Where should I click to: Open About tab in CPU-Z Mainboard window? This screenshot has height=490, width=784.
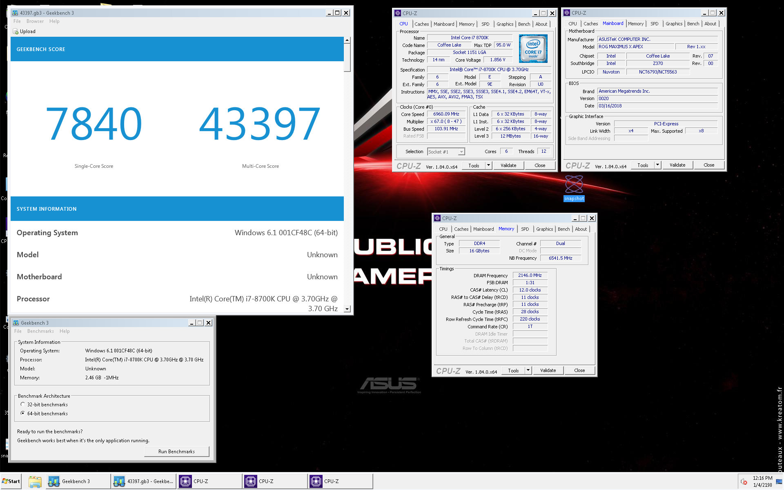(710, 24)
